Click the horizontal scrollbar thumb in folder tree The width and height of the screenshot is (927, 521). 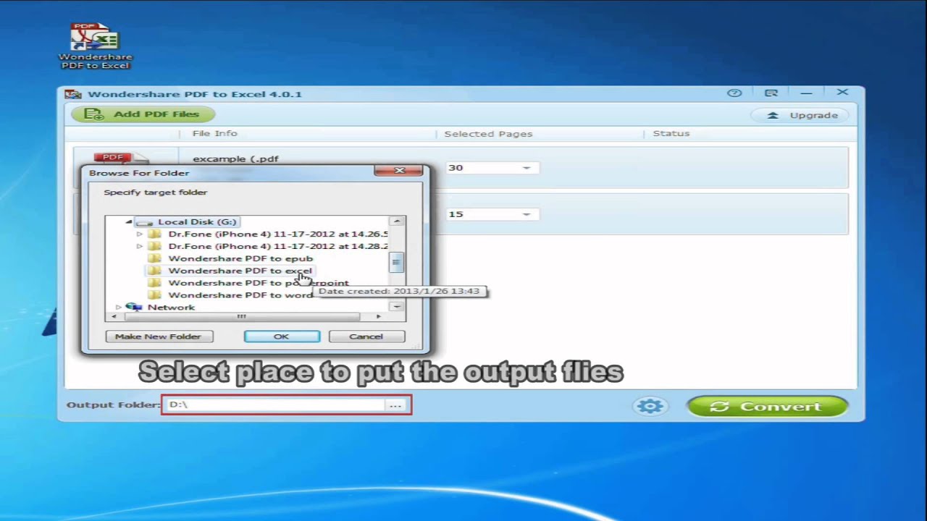pos(241,317)
